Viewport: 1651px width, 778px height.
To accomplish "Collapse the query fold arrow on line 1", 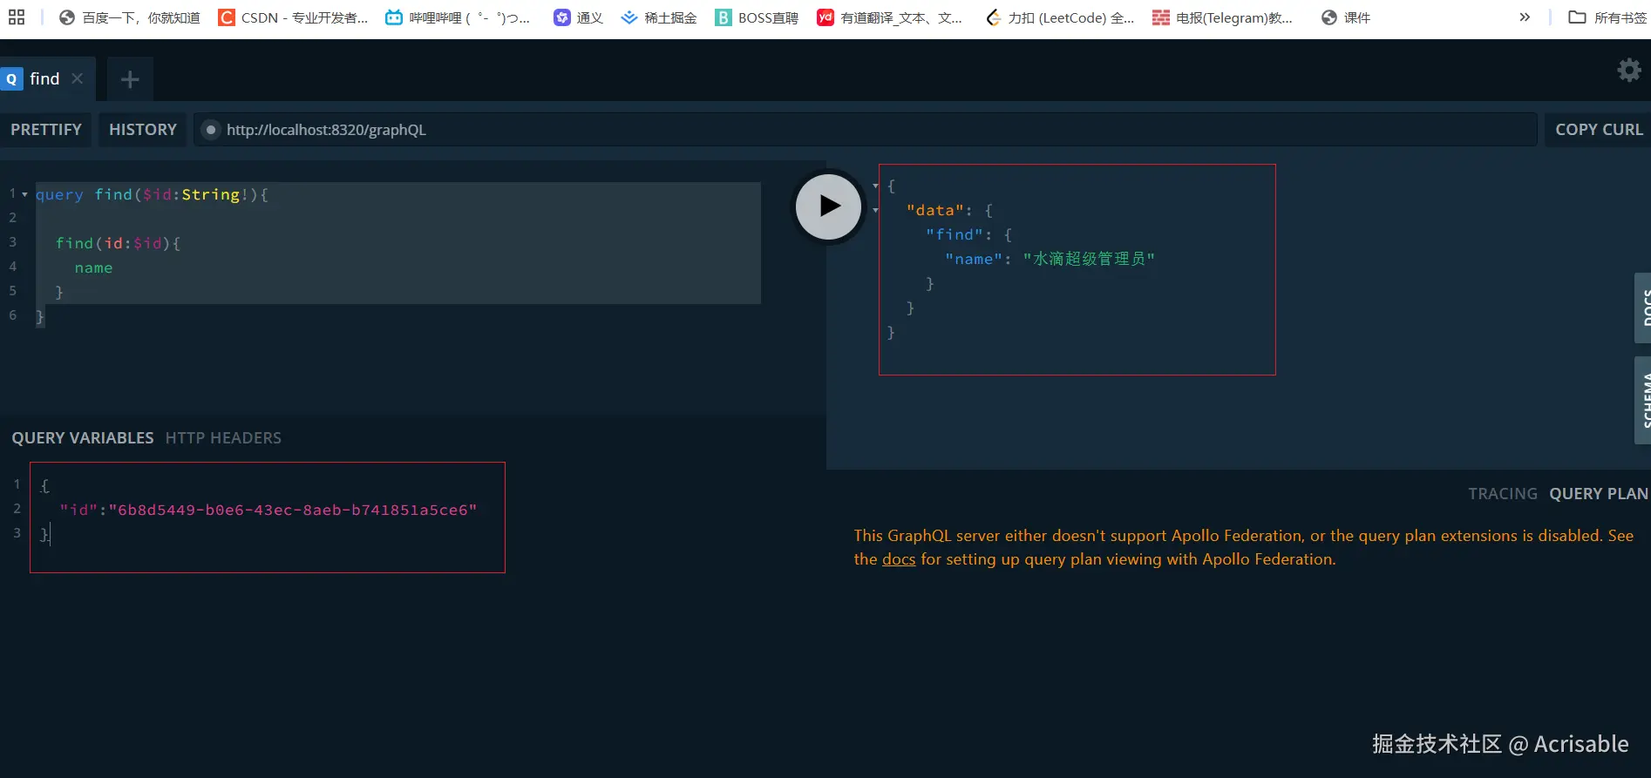I will (25, 194).
